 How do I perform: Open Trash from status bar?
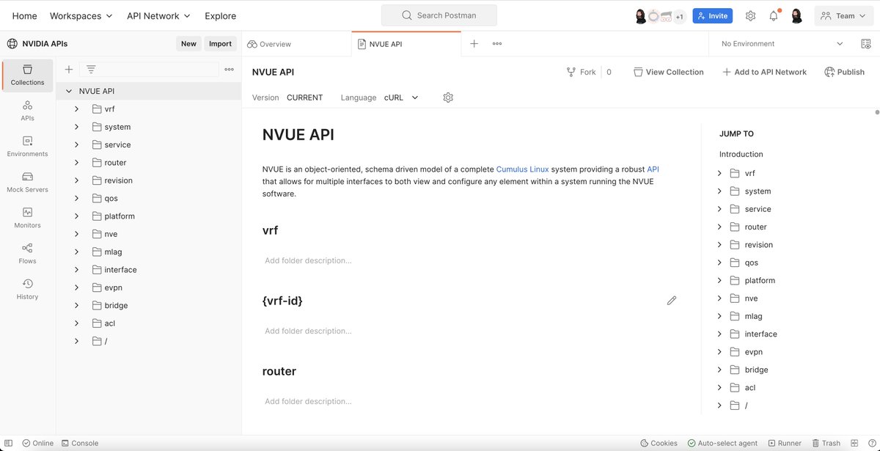[826, 443]
